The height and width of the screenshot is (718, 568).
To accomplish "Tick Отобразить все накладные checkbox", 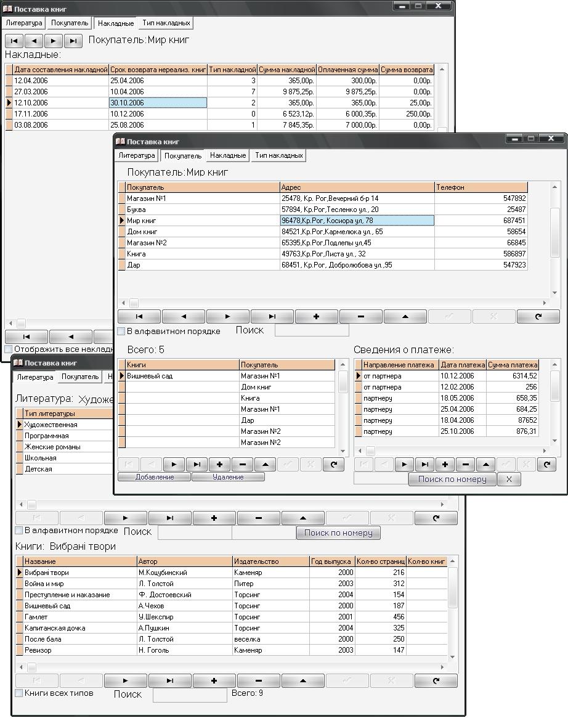I will coord(9,349).
